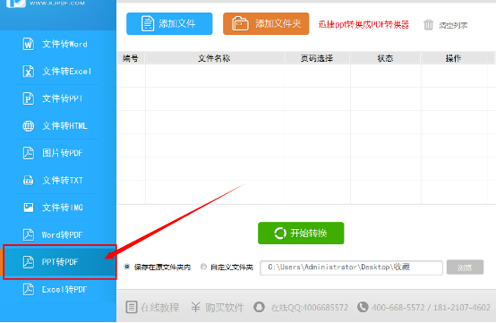Viewport: 496px width, 323px height.
Task: Click the PowerPoint P icon in sidebar
Action: pos(29,98)
